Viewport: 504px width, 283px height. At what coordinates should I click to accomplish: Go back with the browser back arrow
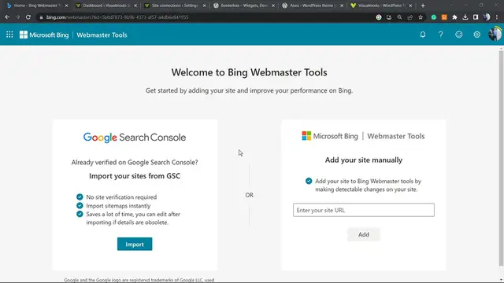coord(7,17)
